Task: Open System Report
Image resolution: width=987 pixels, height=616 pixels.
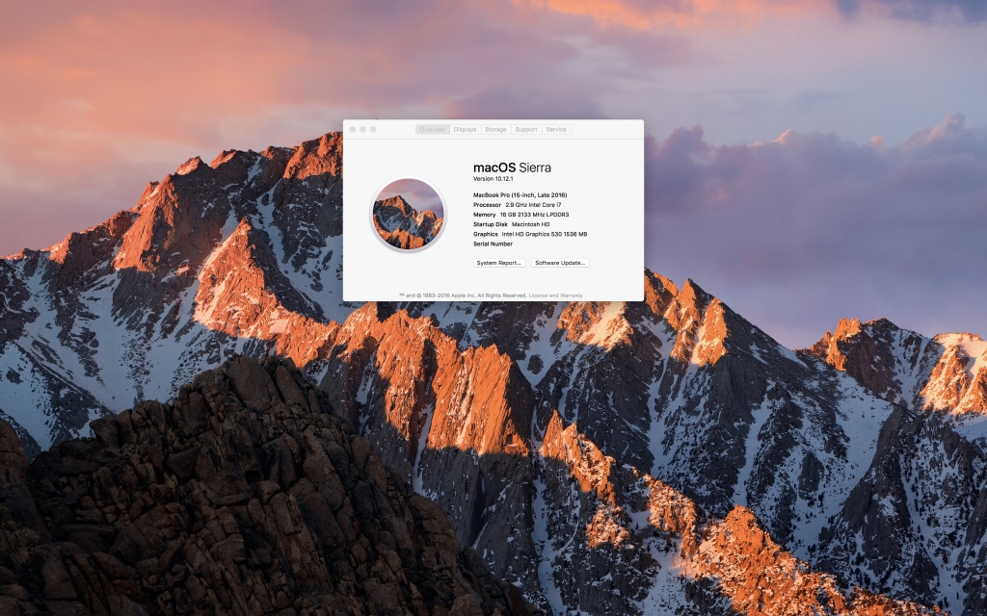Action: [x=499, y=263]
